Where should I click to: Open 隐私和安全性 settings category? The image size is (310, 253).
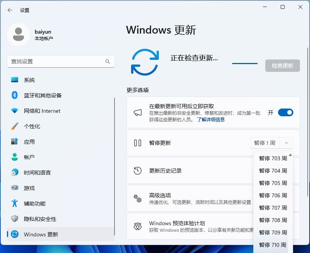[61, 219]
